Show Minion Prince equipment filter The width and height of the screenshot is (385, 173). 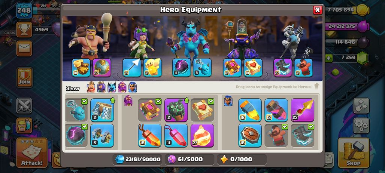coord(112,87)
